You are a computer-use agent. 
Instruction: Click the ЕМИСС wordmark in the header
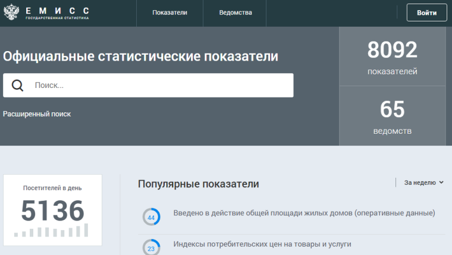click(57, 11)
